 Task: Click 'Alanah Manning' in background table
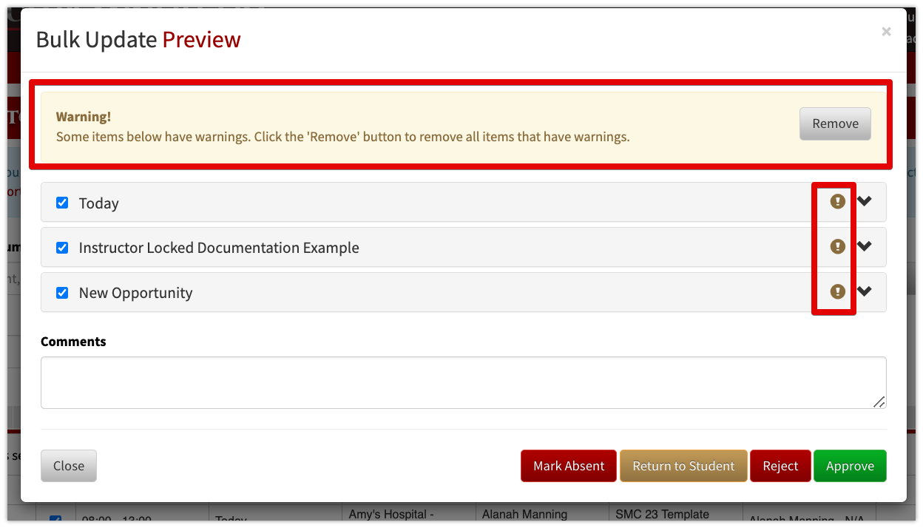pos(524,514)
